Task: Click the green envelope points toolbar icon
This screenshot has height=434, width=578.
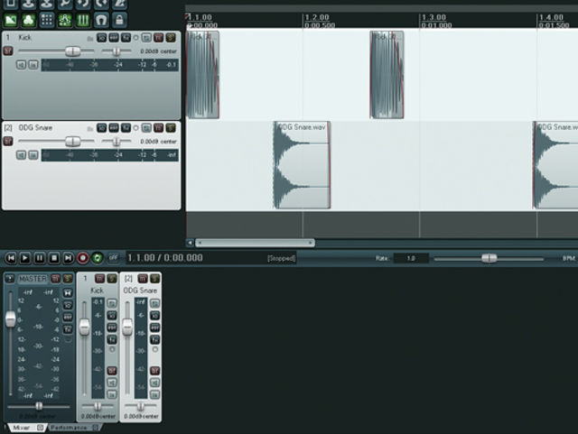Action: pyautogui.click(x=65, y=20)
